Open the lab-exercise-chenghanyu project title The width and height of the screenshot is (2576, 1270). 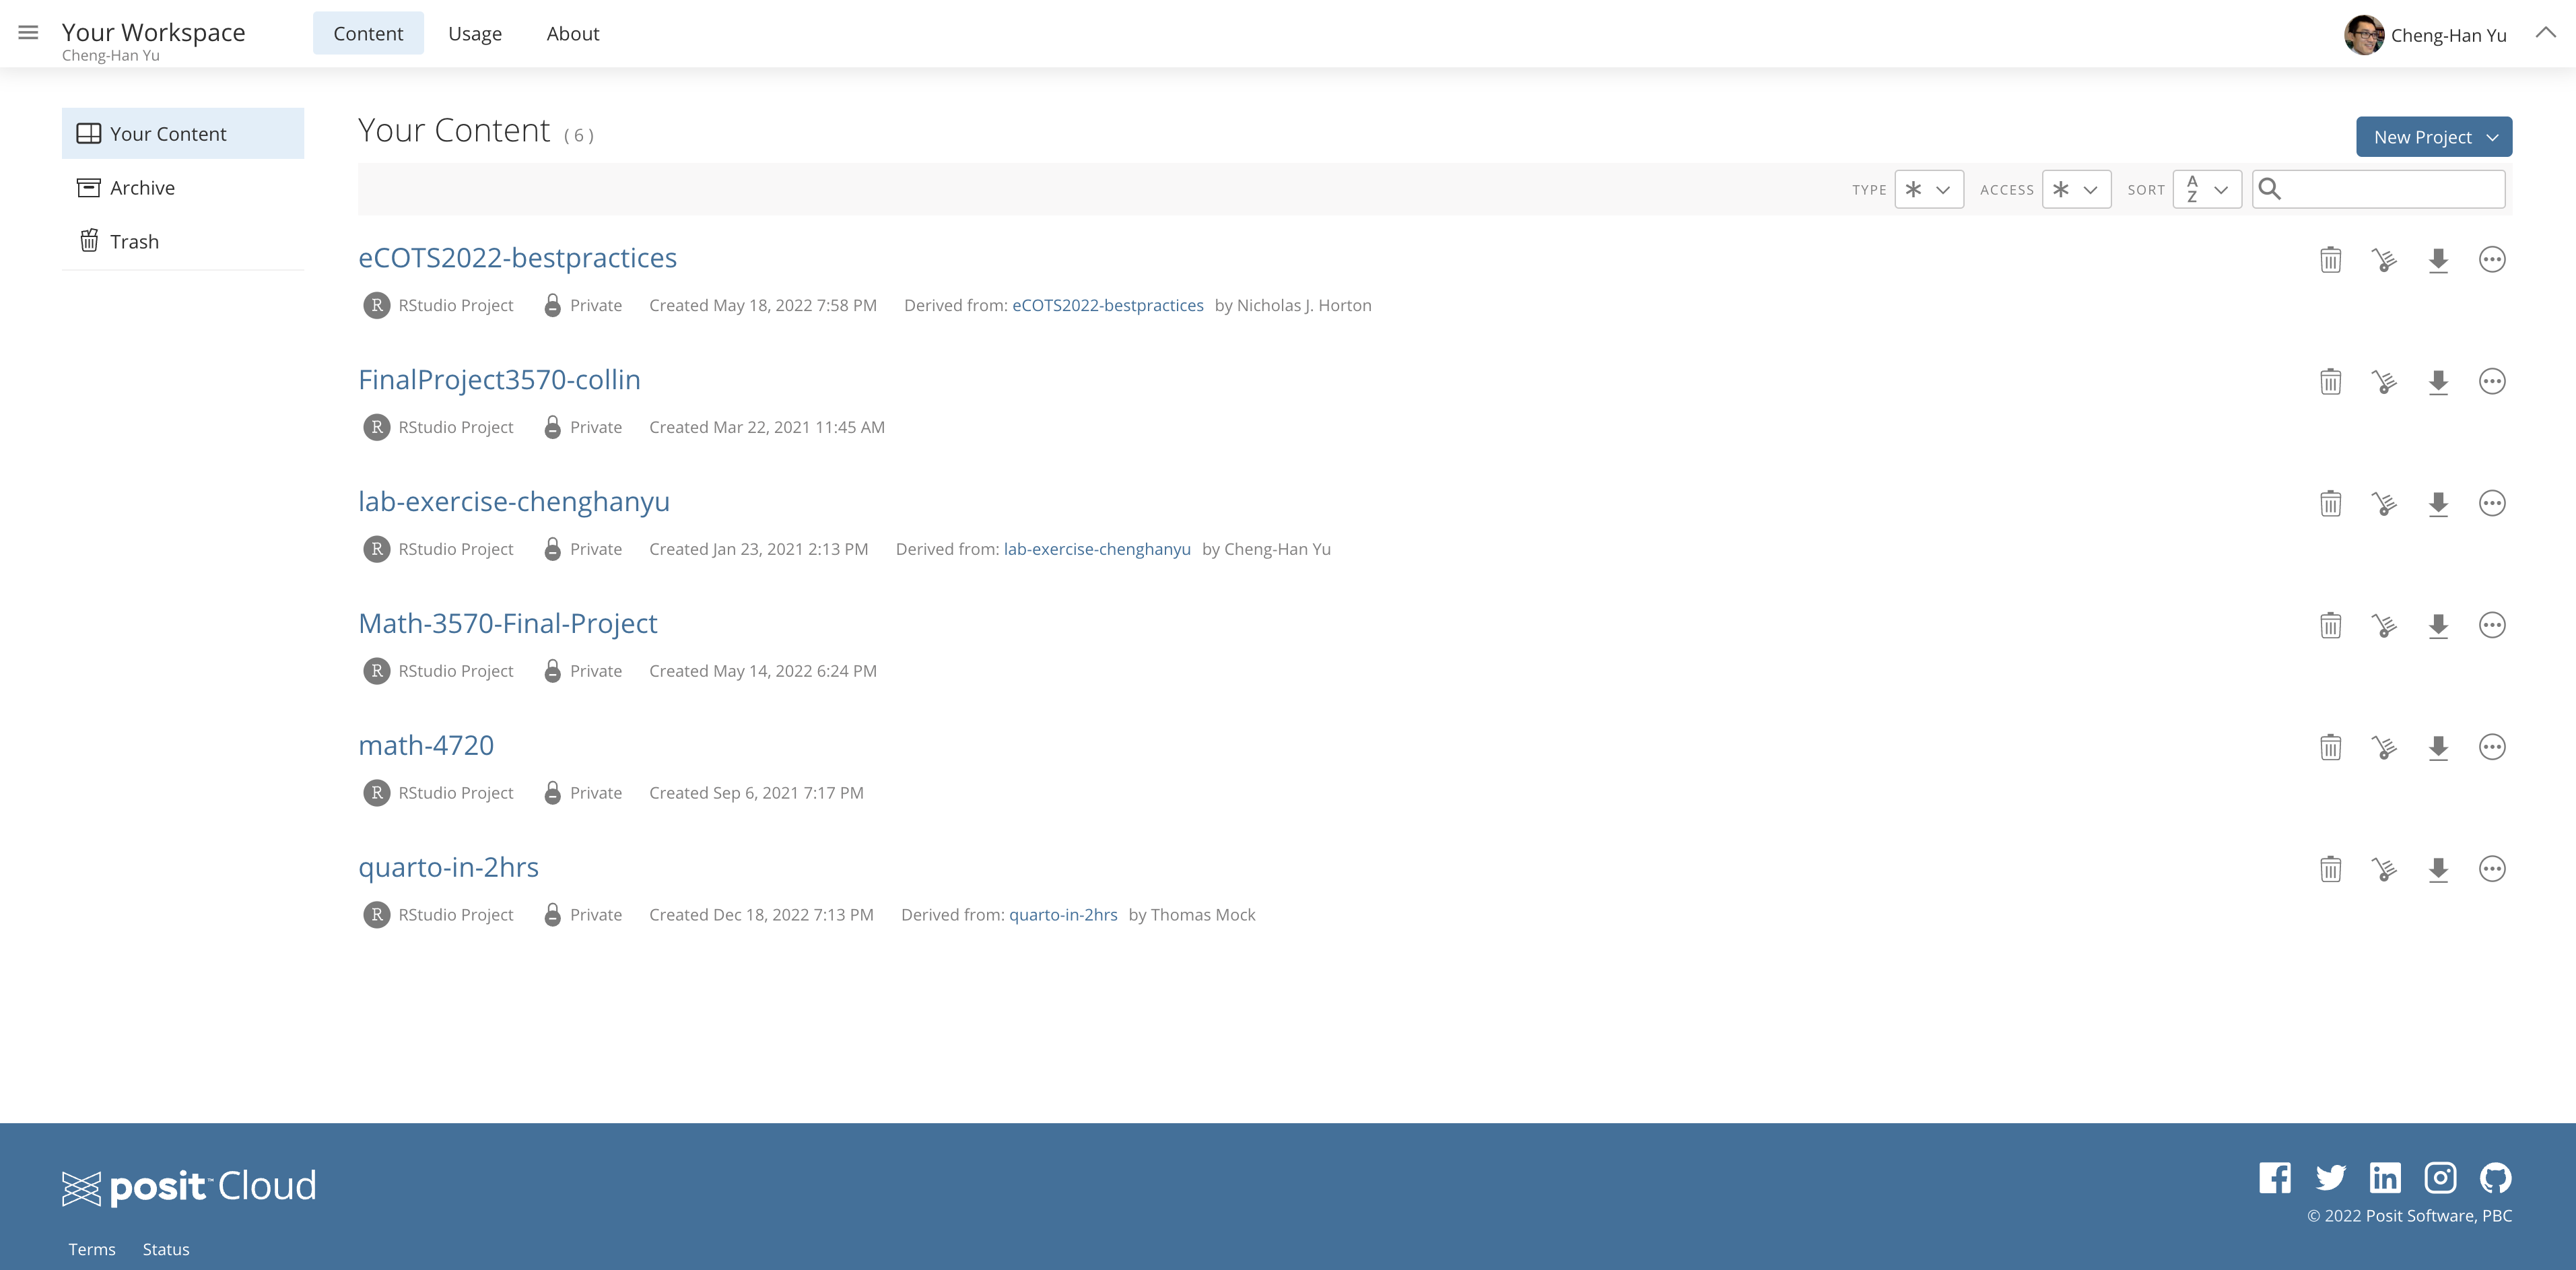pos(514,502)
